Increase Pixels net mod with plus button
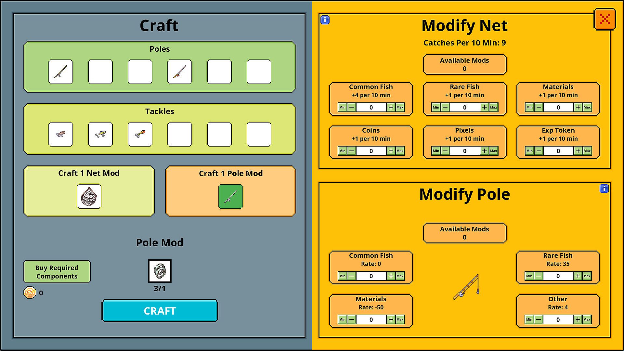This screenshot has height=351, width=624. coord(484,151)
